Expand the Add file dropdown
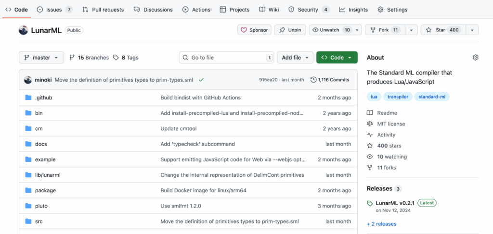 click(x=295, y=58)
